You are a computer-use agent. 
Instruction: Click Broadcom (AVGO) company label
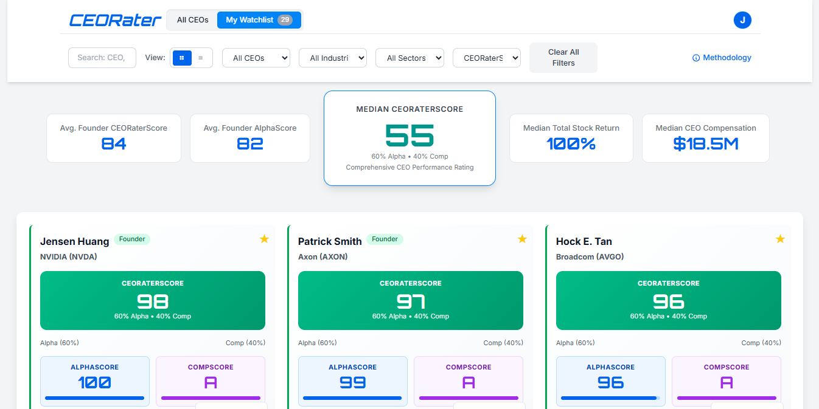(x=590, y=256)
